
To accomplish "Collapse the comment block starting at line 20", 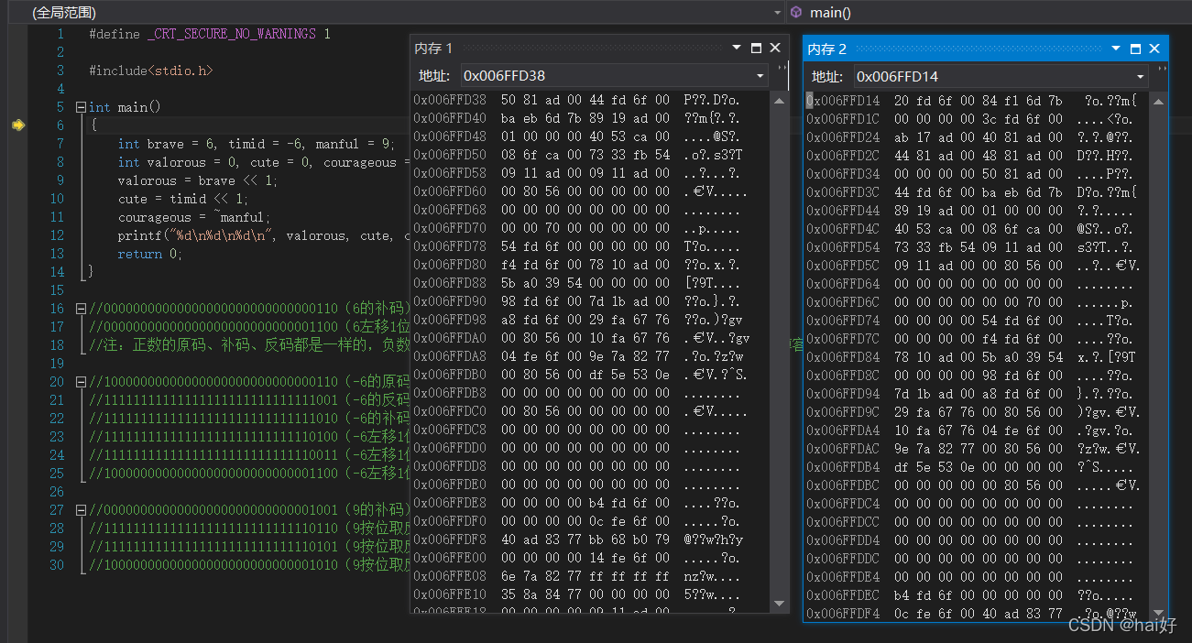I will (x=81, y=382).
